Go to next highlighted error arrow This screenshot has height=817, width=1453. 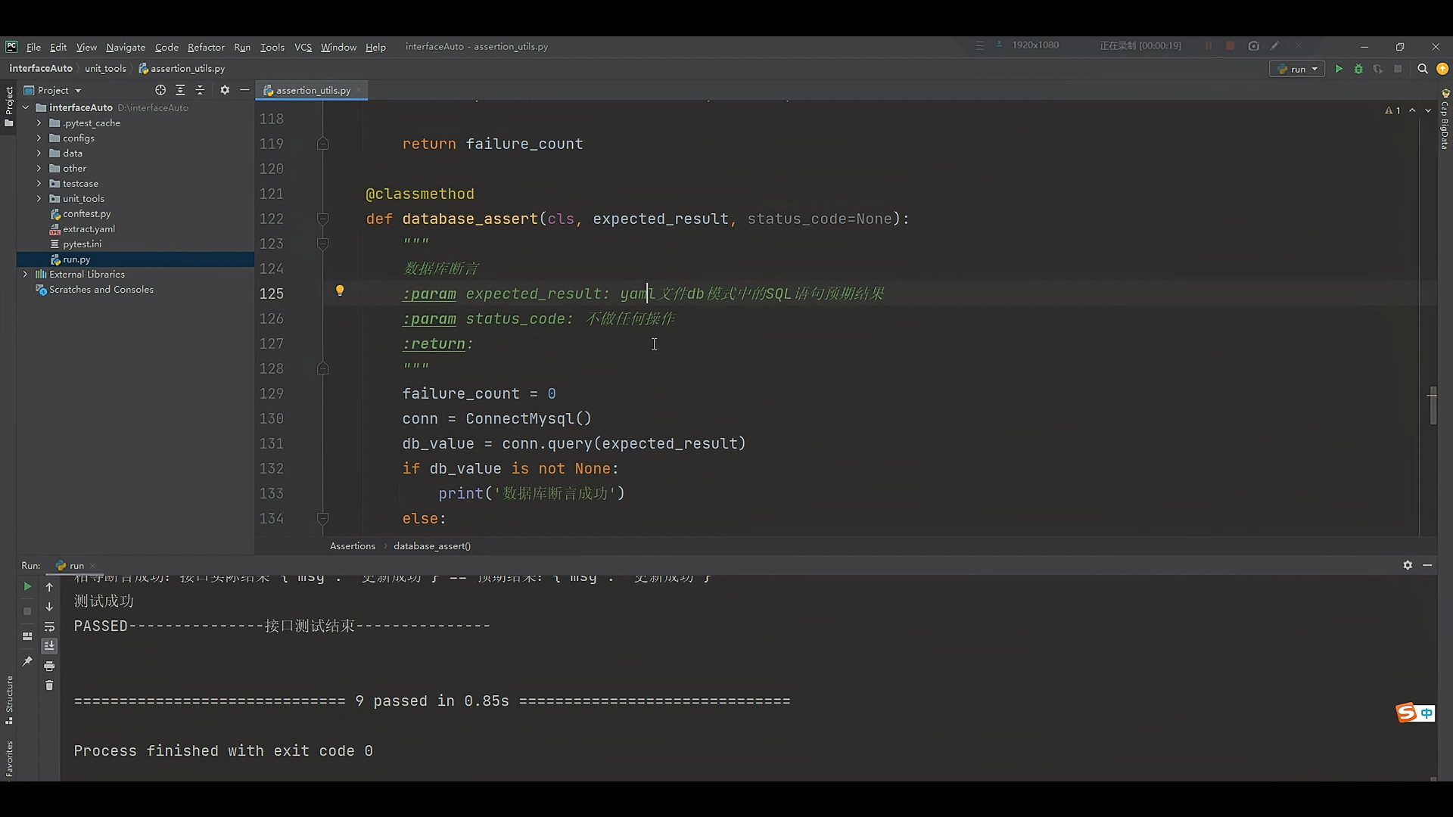(1428, 110)
